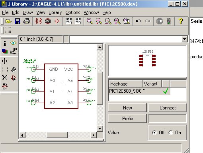Click the horizontal scrollbar right arrow
Viewport: 203px width, 153px height.
pyautogui.click(x=94, y=135)
